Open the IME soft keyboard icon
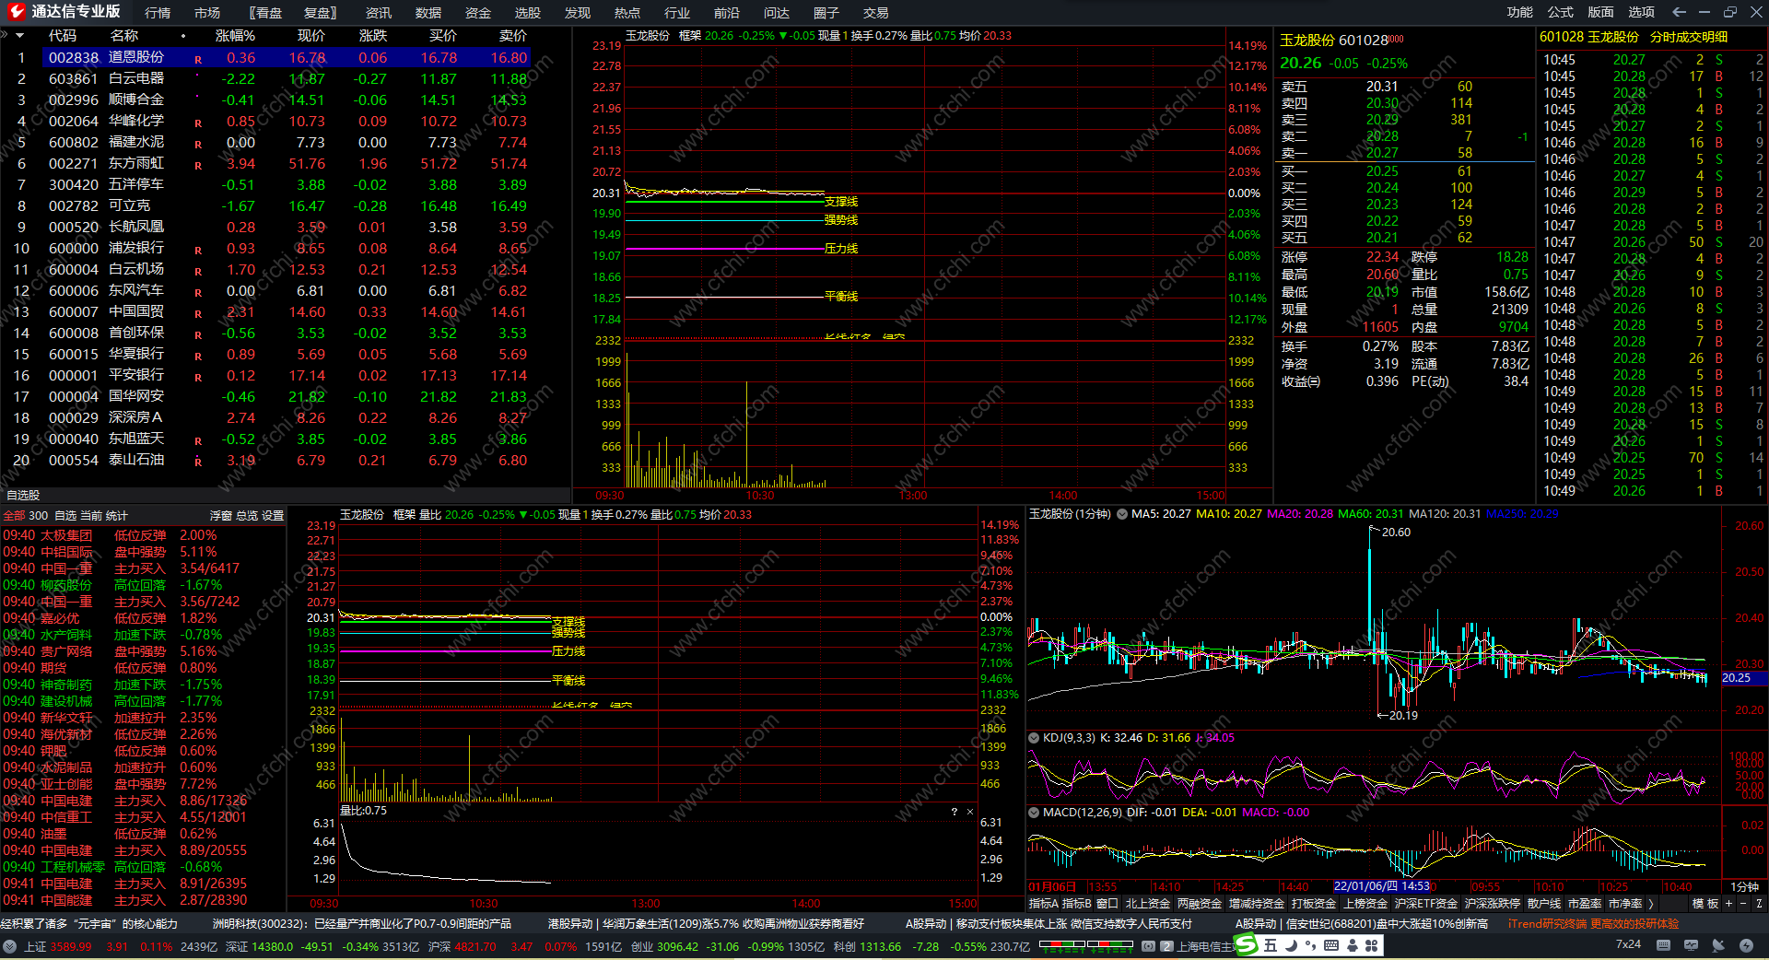This screenshot has height=960, width=1769. (1331, 945)
